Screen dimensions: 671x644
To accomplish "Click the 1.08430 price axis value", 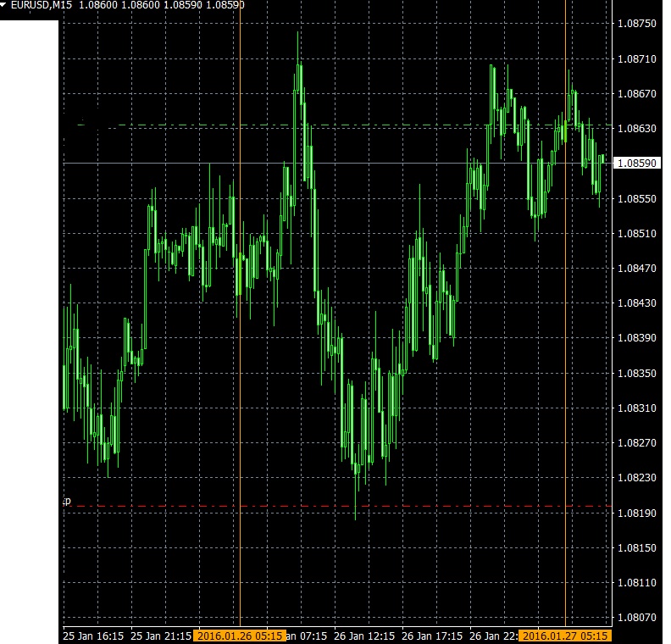I will click(637, 303).
